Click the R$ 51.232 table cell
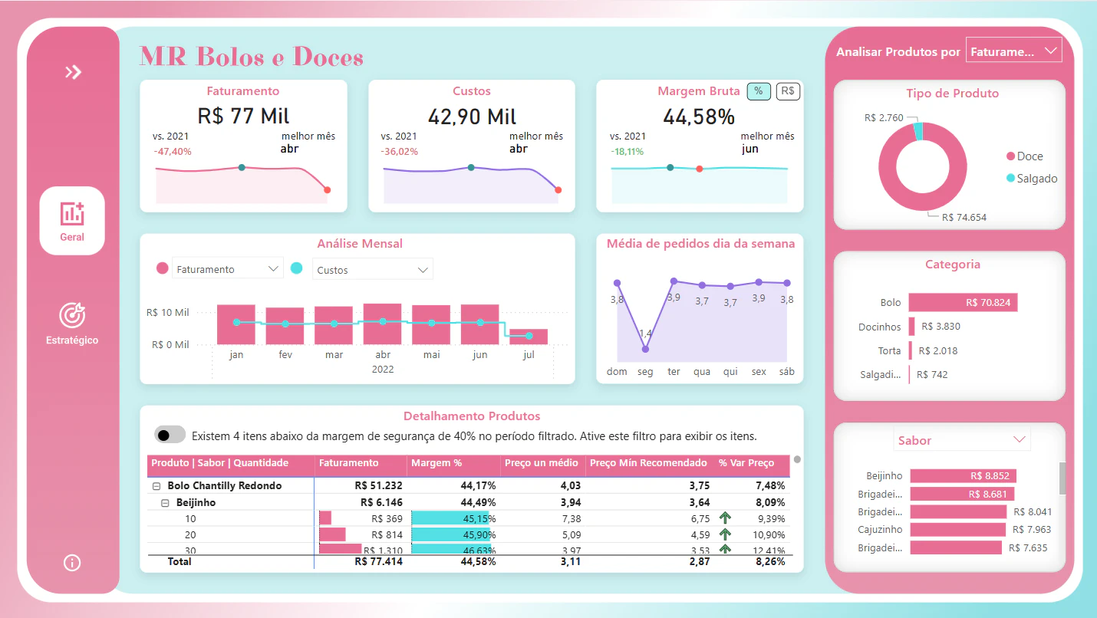 click(x=378, y=486)
